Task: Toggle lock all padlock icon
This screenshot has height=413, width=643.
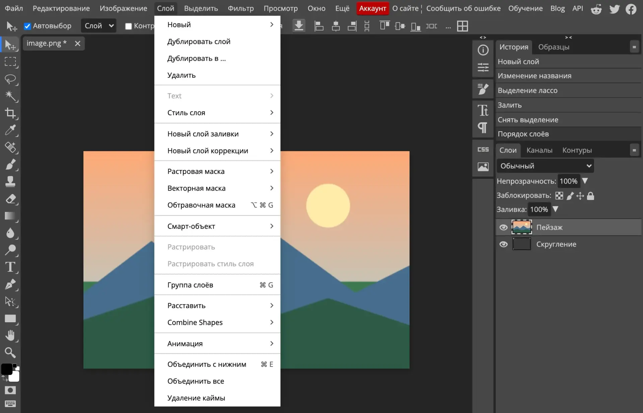Action: pos(590,196)
